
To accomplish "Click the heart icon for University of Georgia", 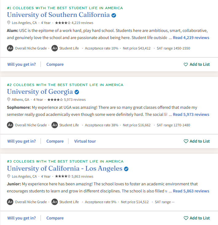I will point(186,141).
